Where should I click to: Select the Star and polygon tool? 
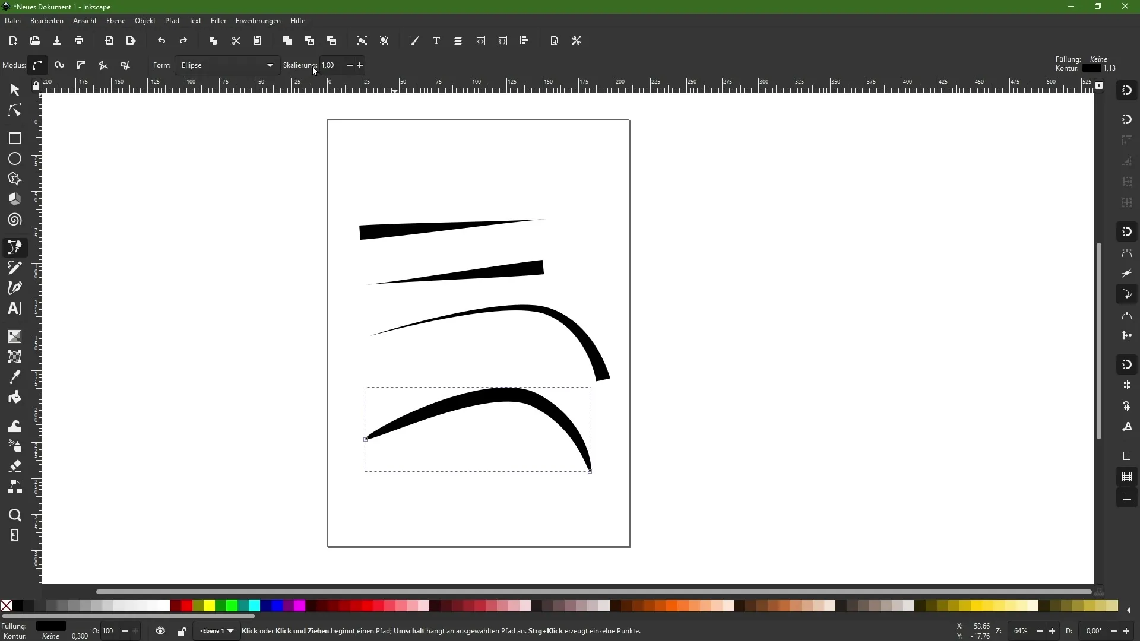tap(15, 179)
